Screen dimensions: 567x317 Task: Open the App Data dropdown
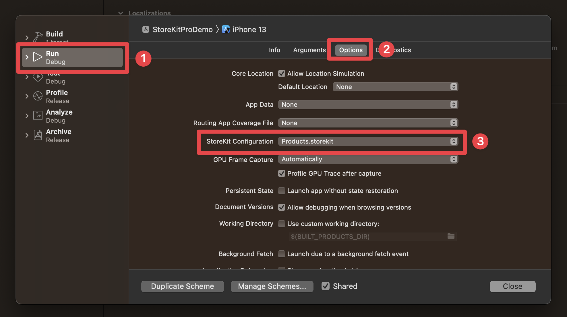pos(368,105)
